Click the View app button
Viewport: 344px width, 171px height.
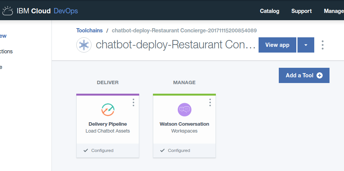click(x=277, y=45)
